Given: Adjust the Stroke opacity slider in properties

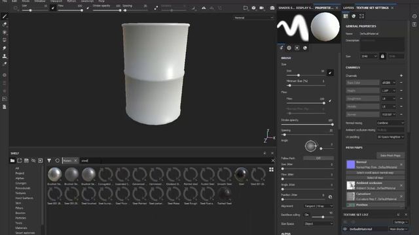Looking at the screenshot, I should [307, 125].
